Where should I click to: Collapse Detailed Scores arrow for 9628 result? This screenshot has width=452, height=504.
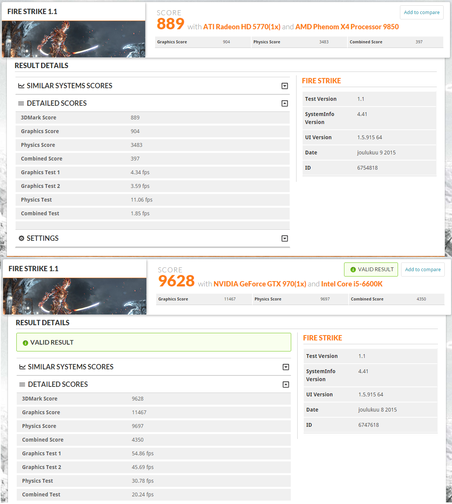point(285,385)
